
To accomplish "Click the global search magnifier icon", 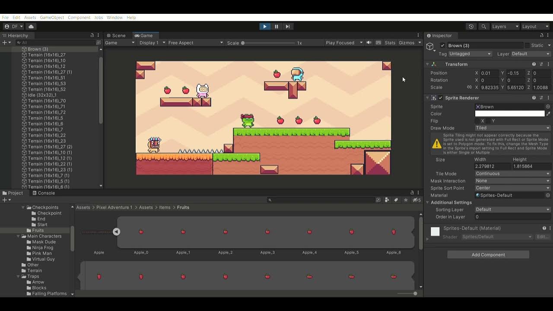I will click(x=483, y=26).
